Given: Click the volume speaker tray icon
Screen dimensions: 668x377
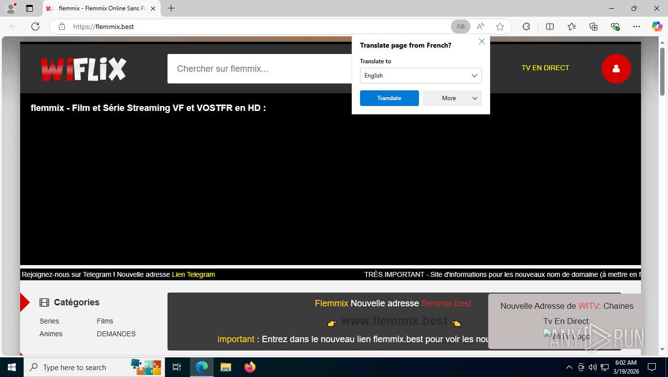Looking at the screenshot, I should tap(592, 367).
